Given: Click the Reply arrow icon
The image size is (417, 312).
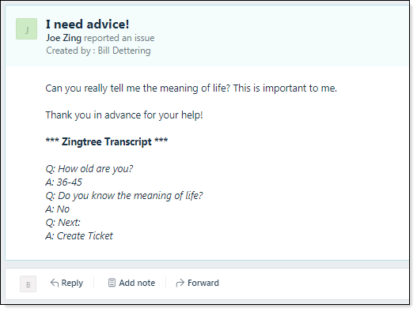Looking at the screenshot, I should point(55,283).
